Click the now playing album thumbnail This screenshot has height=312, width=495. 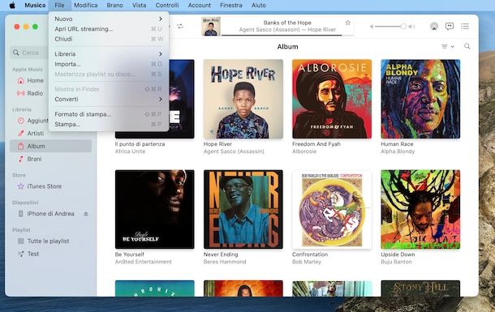pyautogui.click(x=211, y=27)
